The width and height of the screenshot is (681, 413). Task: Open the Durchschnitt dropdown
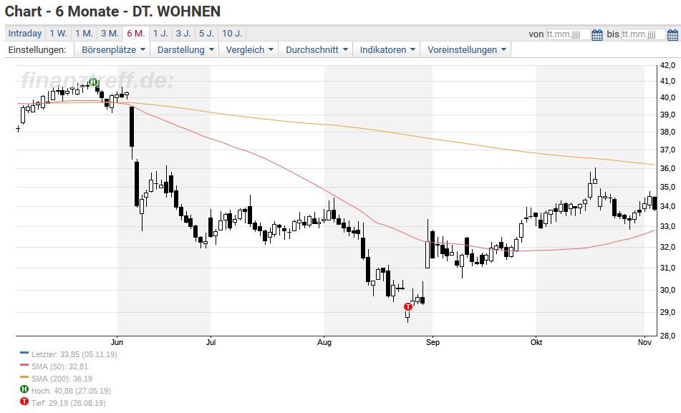pyautogui.click(x=317, y=49)
